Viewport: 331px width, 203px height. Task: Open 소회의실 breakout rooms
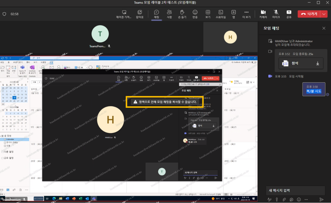[x=221, y=14]
